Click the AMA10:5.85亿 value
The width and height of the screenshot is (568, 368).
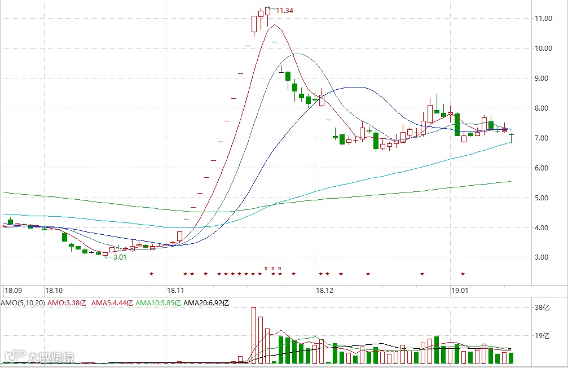tap(158, 303)
